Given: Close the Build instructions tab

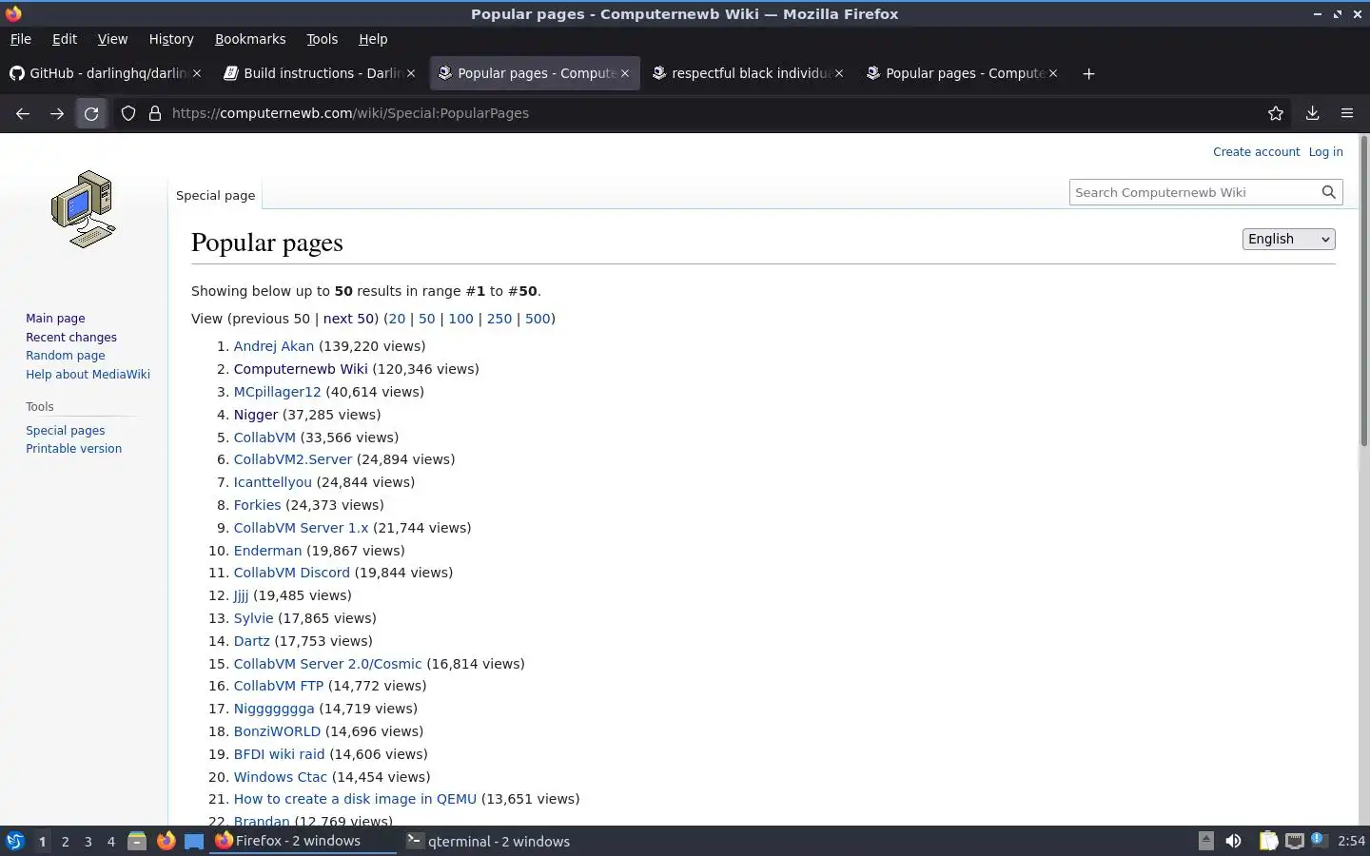Looking at the screenshot, I should coord(411,73).
